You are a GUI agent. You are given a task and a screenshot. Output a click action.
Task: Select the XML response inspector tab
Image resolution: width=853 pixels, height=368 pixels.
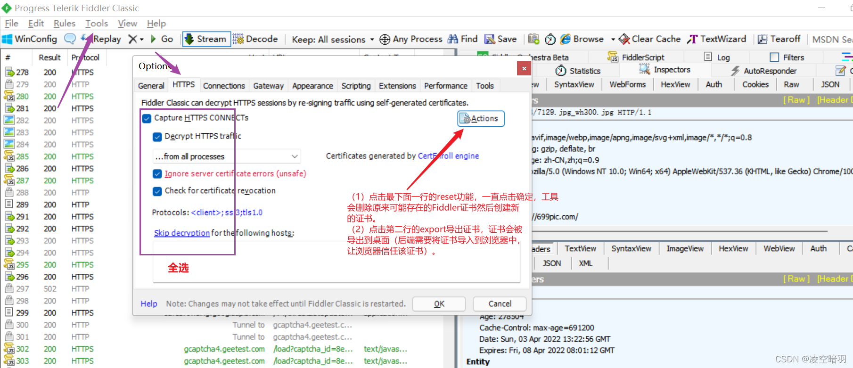[586, 263]
